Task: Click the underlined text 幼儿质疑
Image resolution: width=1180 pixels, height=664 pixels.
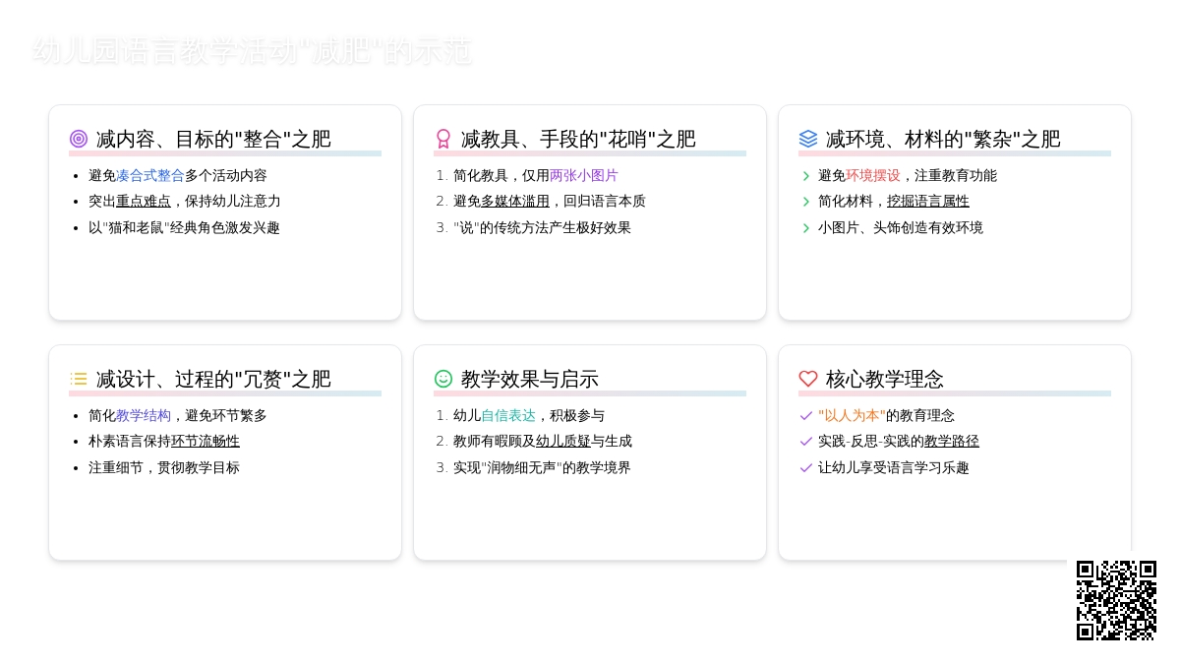Action: [563, 442]
